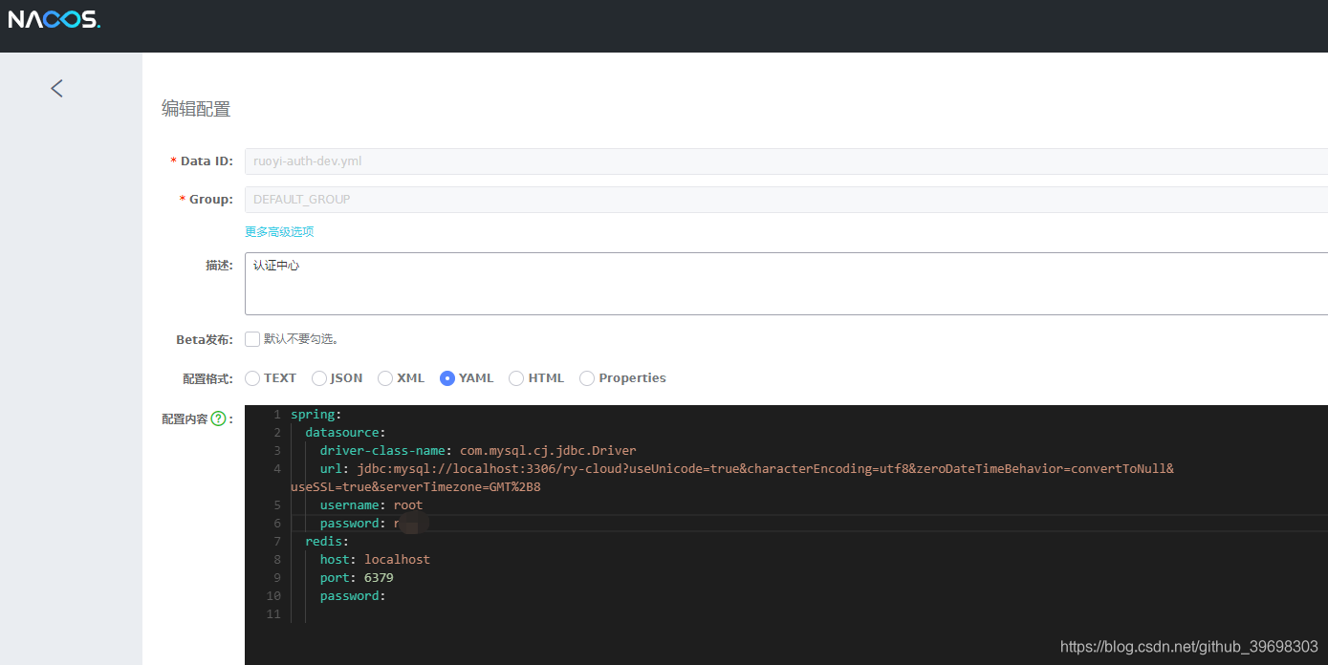
Task: Click the 'redis:' line in editor
Action: [327, 542]
